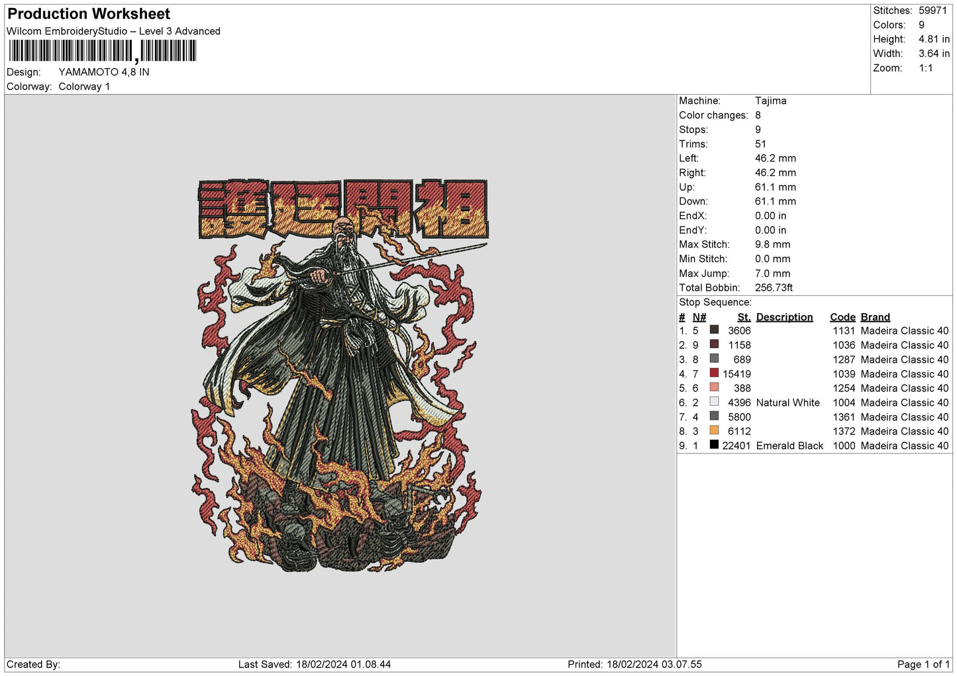
Task: Click the gray swatch for thread code 1287
Action: tap(714, 359)
